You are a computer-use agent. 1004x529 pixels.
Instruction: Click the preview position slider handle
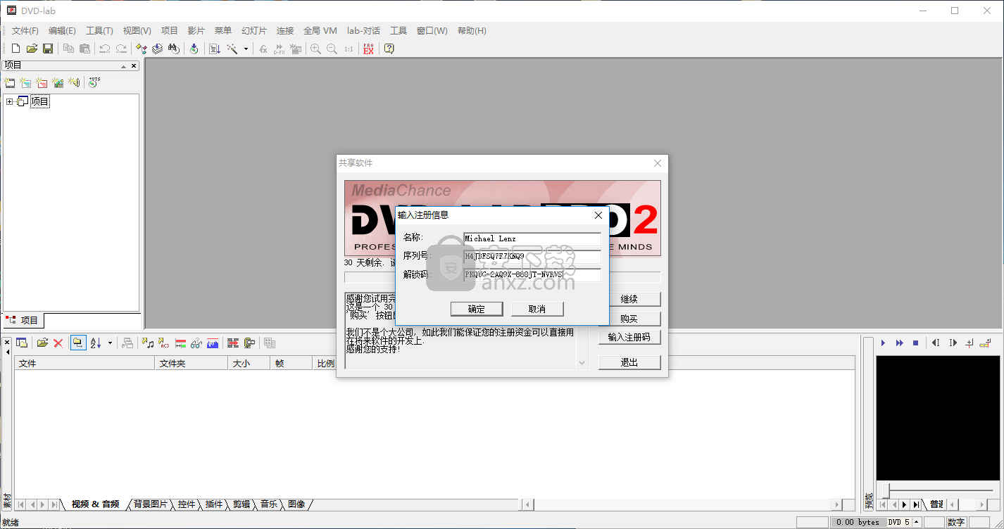(x=886, y=490)
